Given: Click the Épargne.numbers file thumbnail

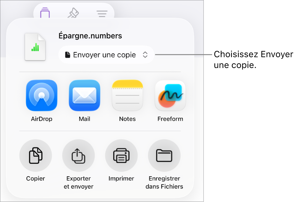Looking at the screenshot, I should coord(35,47).
